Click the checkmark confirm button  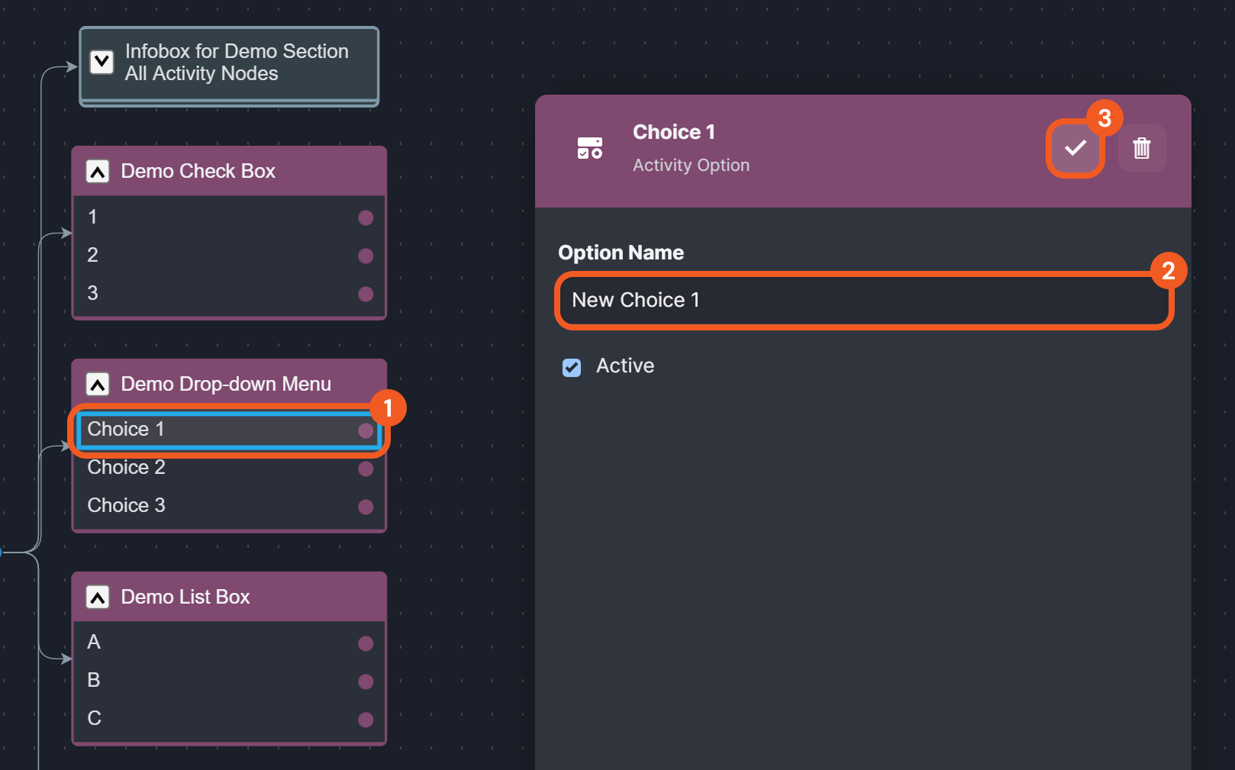tap(1075, 148)
